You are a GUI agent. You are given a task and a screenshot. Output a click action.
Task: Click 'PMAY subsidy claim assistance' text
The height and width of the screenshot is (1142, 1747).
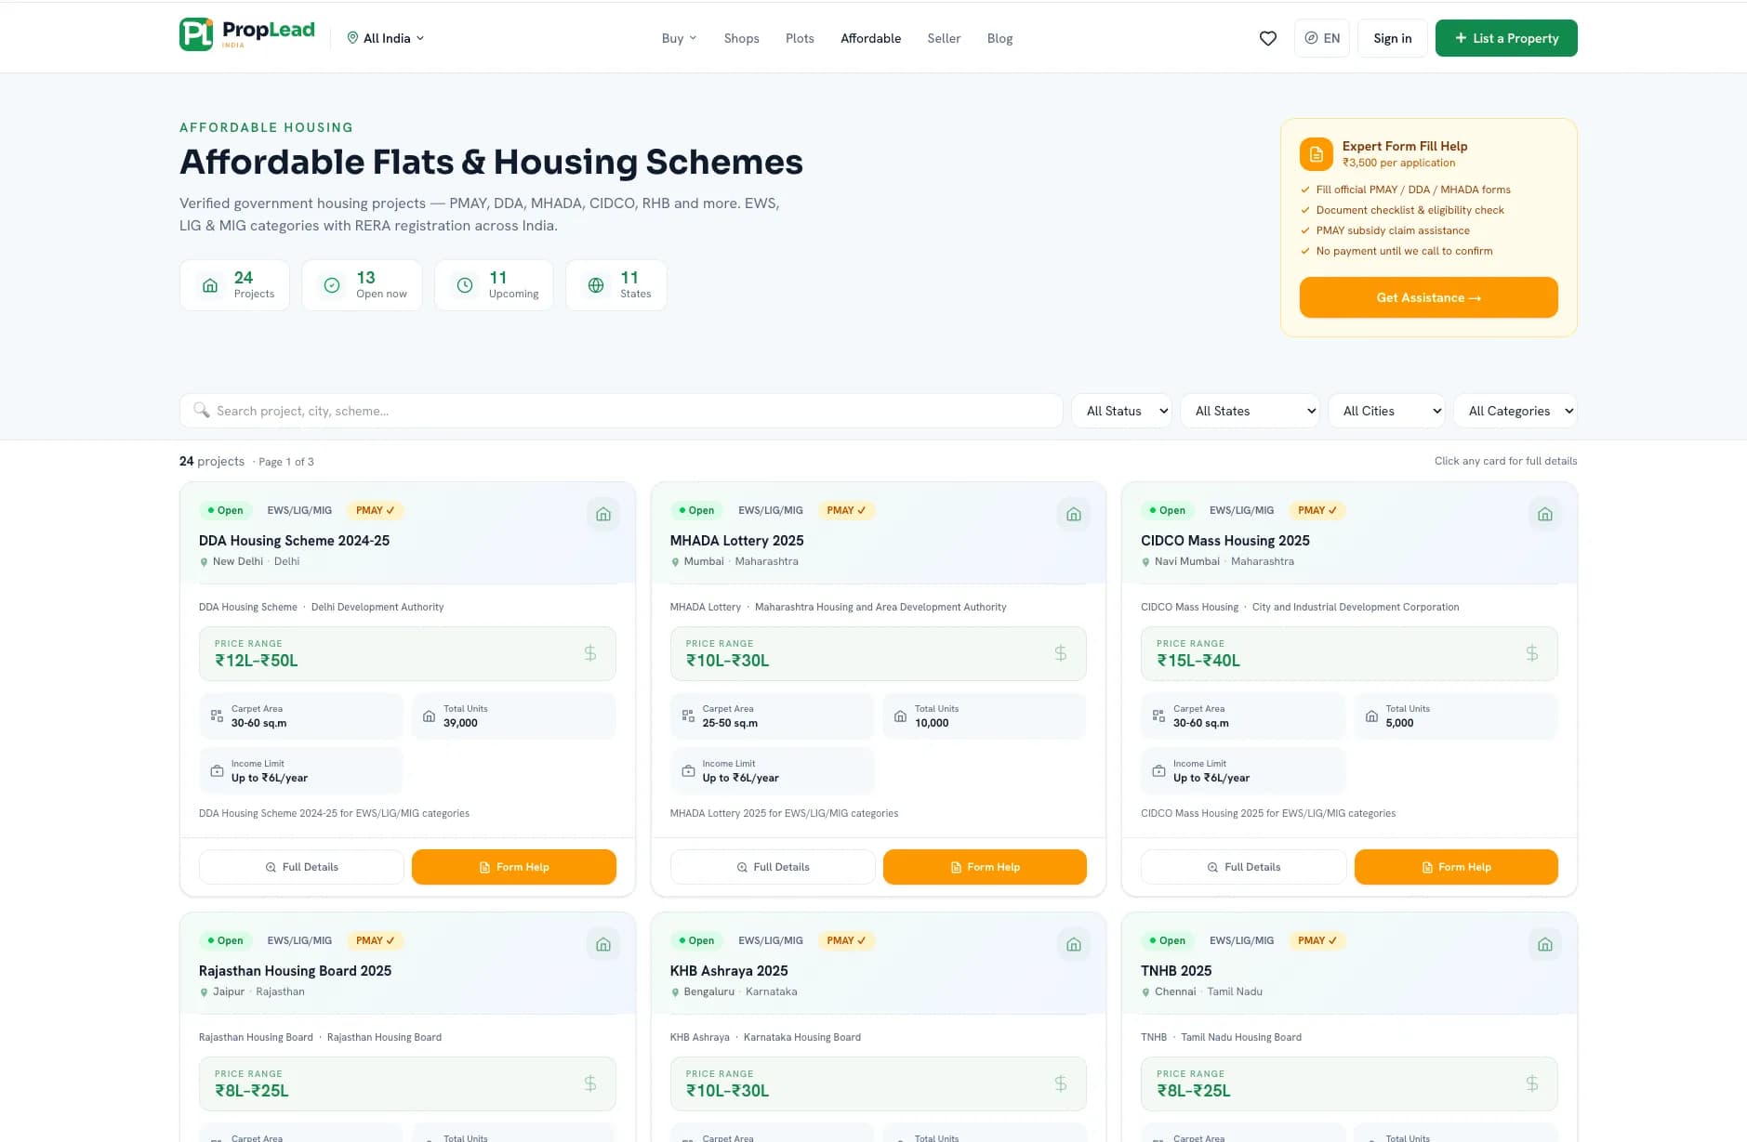tap(1393, 230)
